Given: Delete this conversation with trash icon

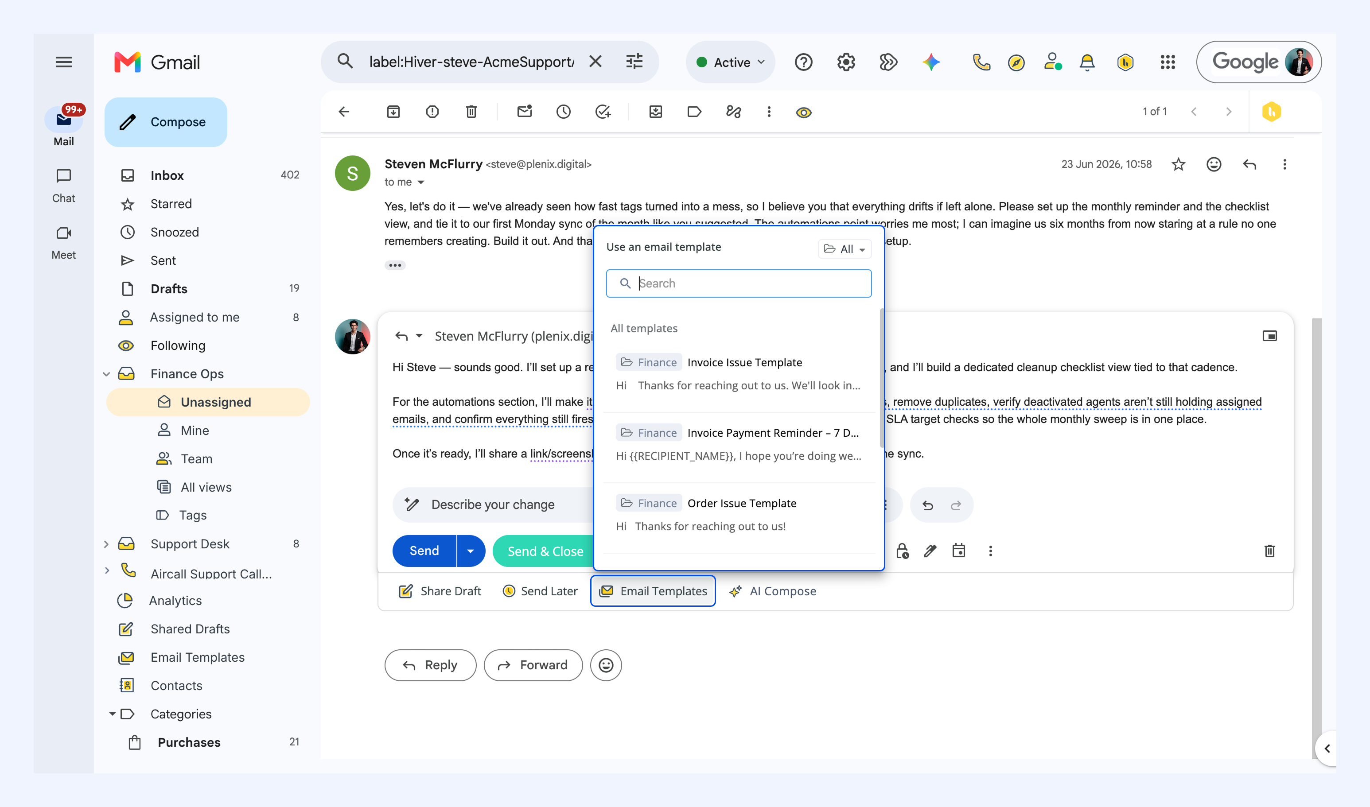Looking at the screenshot, I should click(x=471, y=112).
